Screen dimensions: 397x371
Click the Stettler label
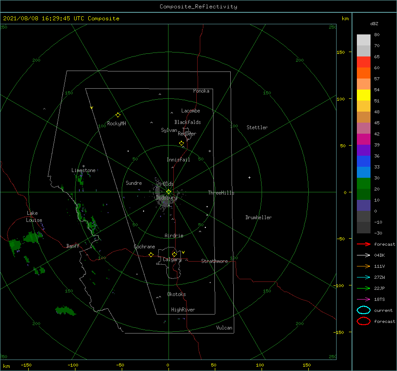257,127
